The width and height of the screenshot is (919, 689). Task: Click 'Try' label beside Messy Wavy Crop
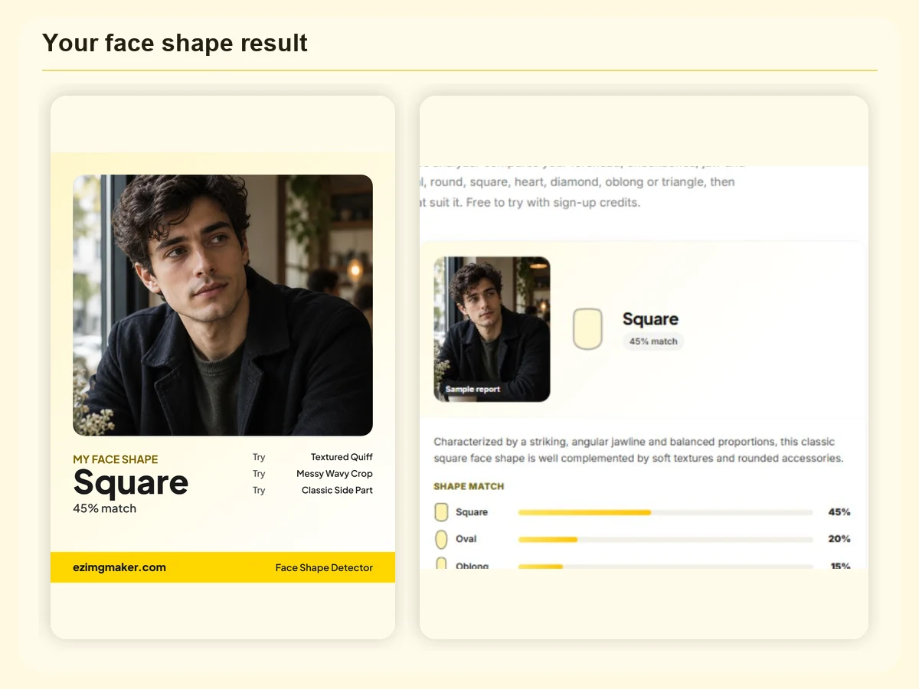pos(259,474)
